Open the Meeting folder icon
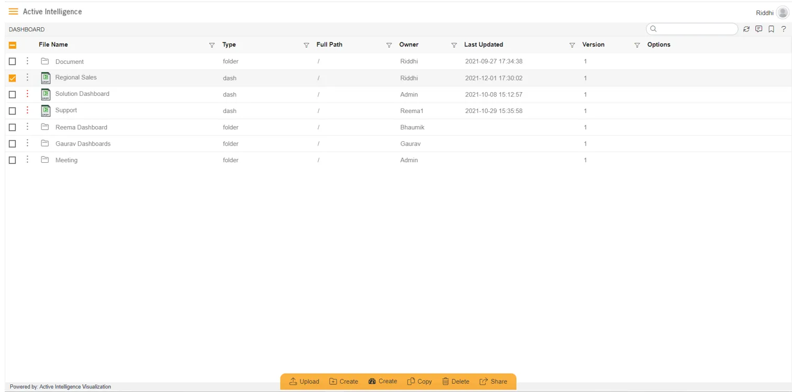 tap(45, 160)
